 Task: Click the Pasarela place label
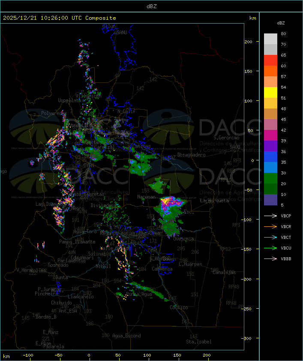[x=54, y=346]
